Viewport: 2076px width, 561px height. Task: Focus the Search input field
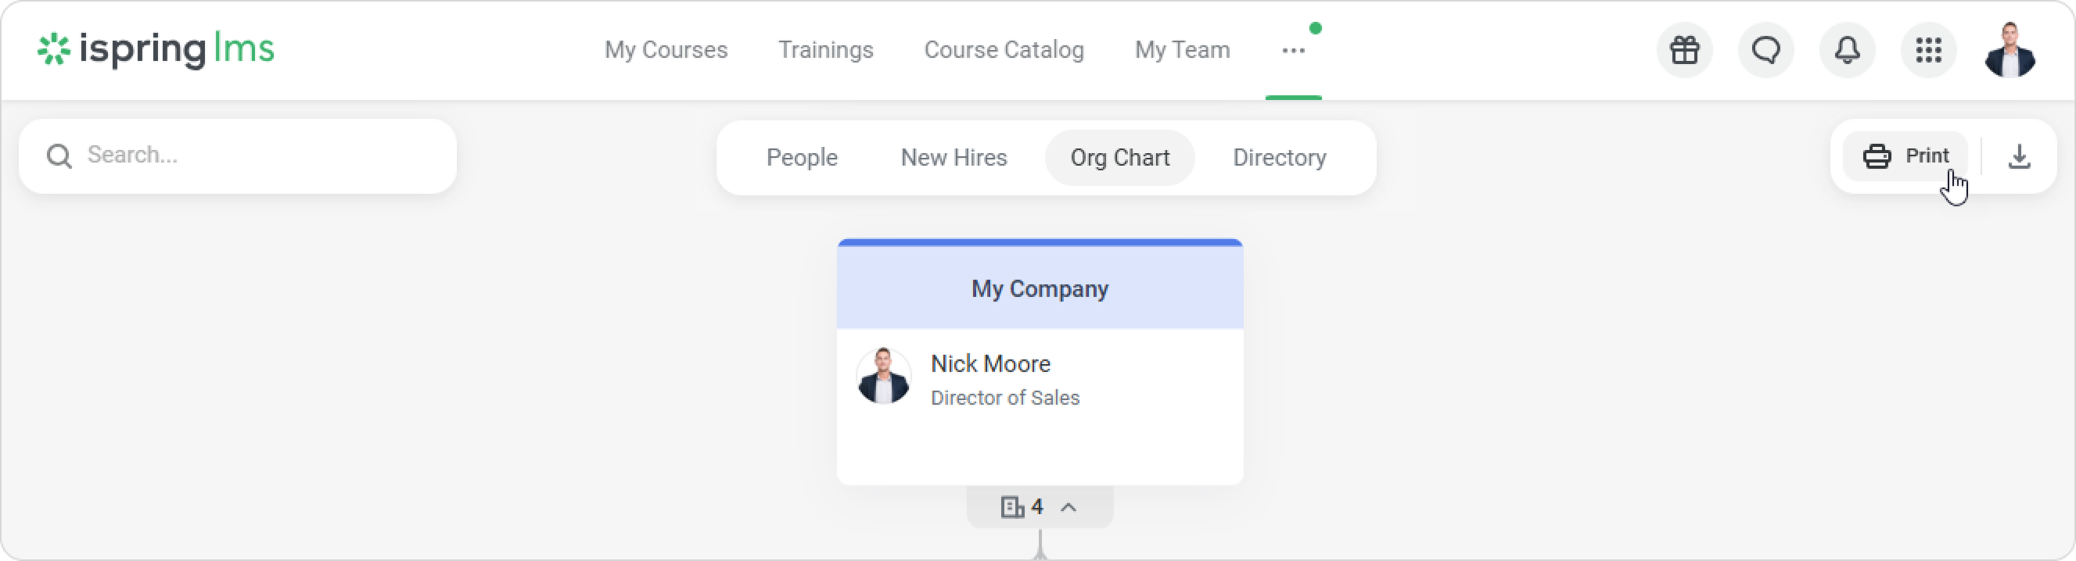pos(258,155)
